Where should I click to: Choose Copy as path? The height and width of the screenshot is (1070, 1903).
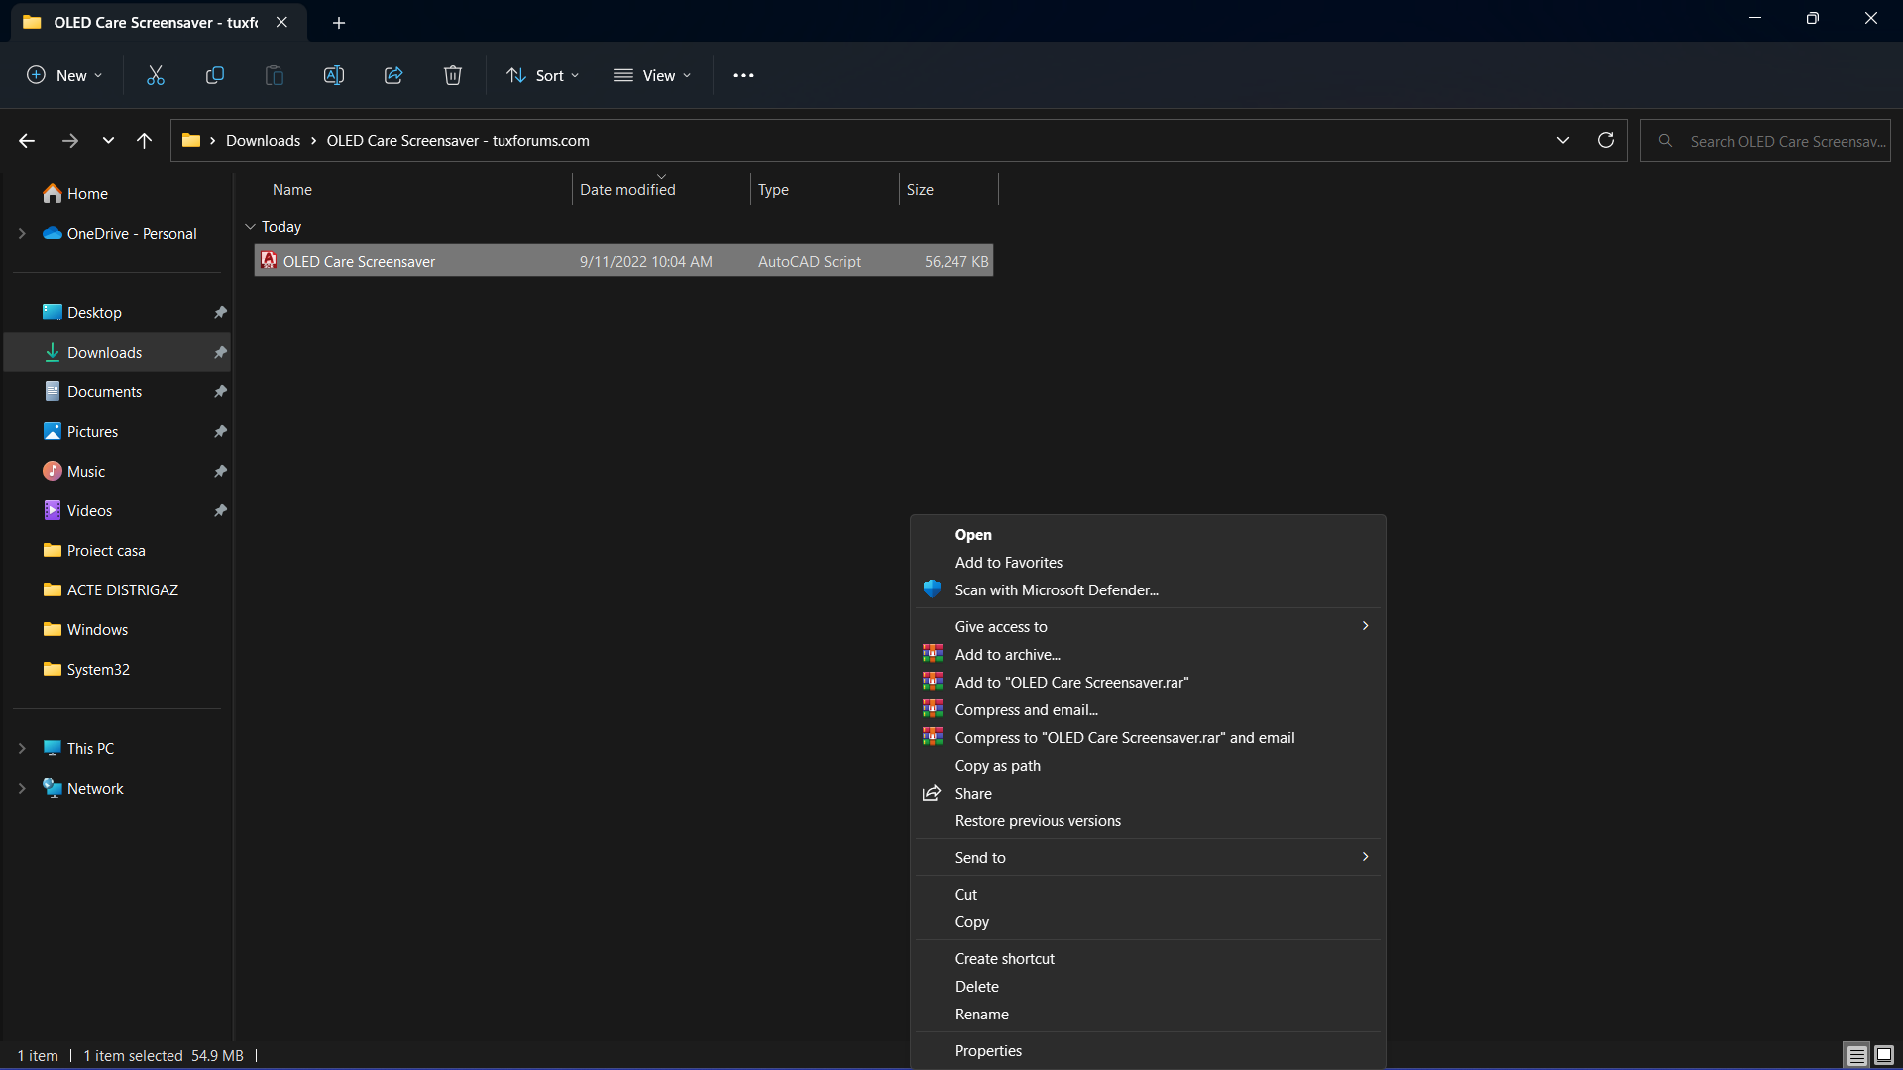(x=1148, y=765)
